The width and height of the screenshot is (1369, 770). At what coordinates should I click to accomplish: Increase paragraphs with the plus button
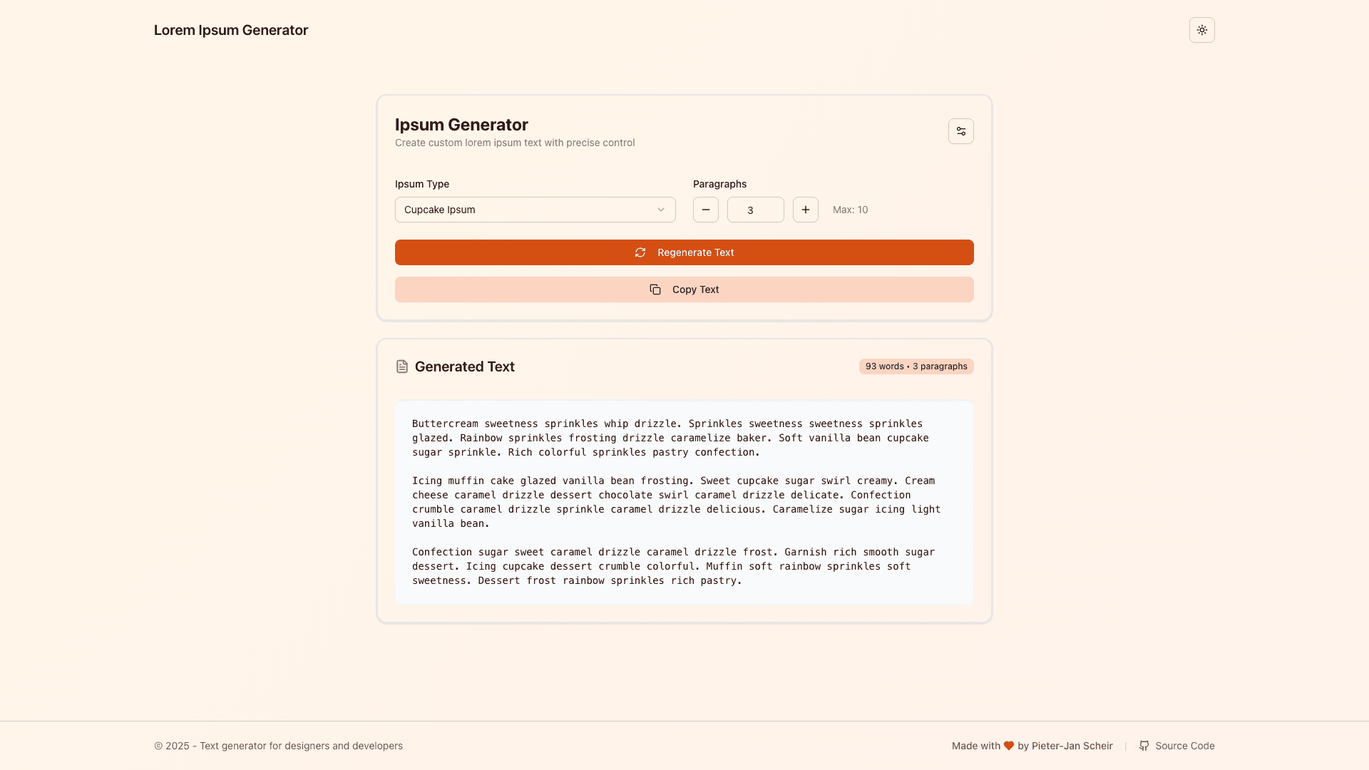click(805, 210)
